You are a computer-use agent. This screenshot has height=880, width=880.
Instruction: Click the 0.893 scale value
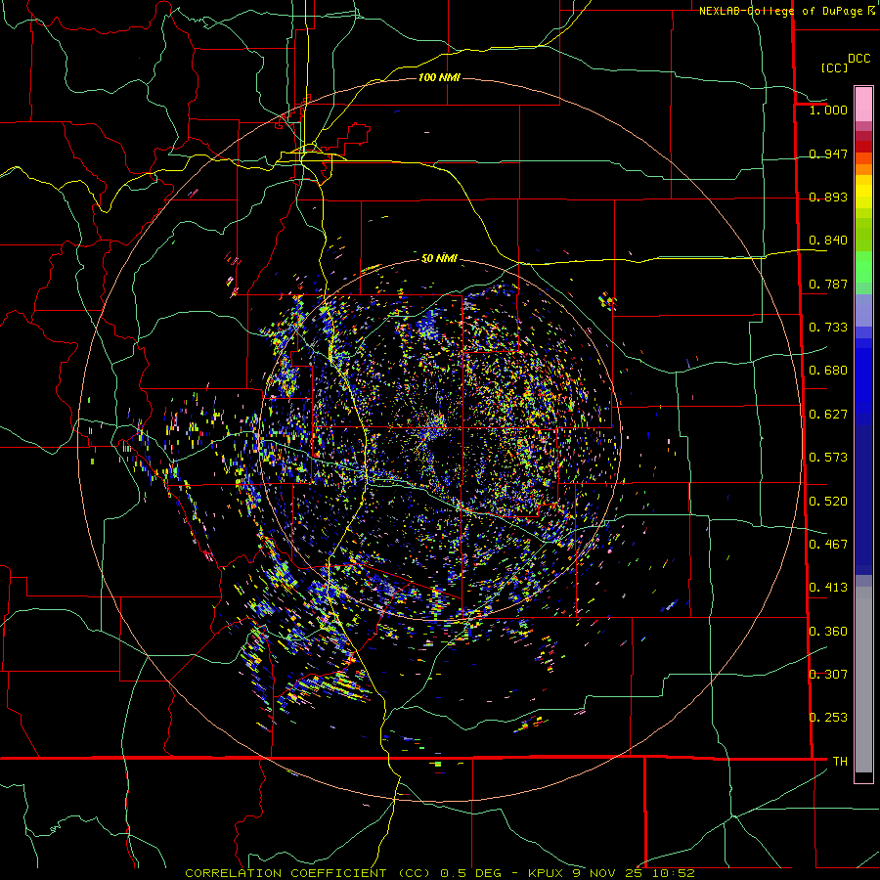pos(828,197)
